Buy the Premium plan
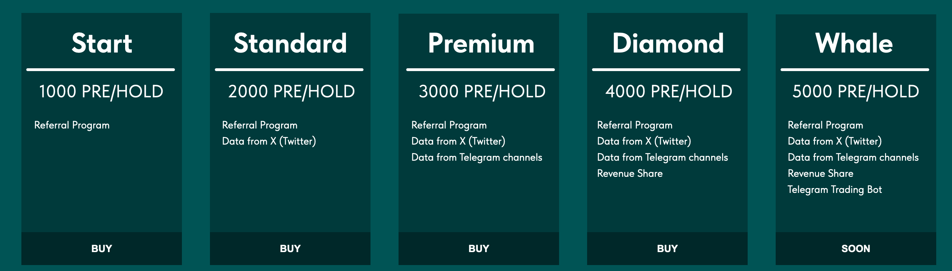The image size is (952, 271). [x=478, y=249]
